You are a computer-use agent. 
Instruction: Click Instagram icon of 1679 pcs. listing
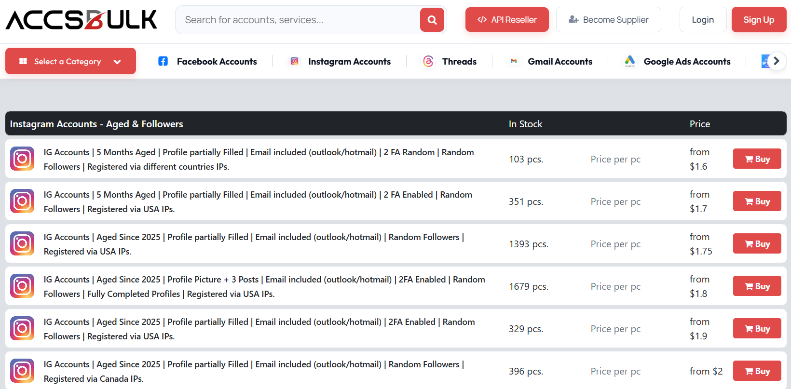(x=22, y=286)
